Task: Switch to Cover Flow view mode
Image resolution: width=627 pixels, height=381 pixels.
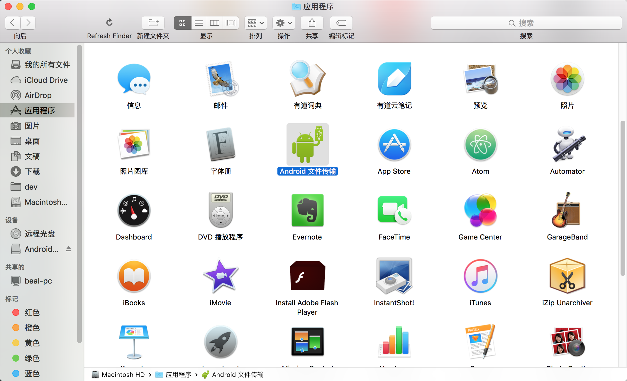Action: pos(231,23)
